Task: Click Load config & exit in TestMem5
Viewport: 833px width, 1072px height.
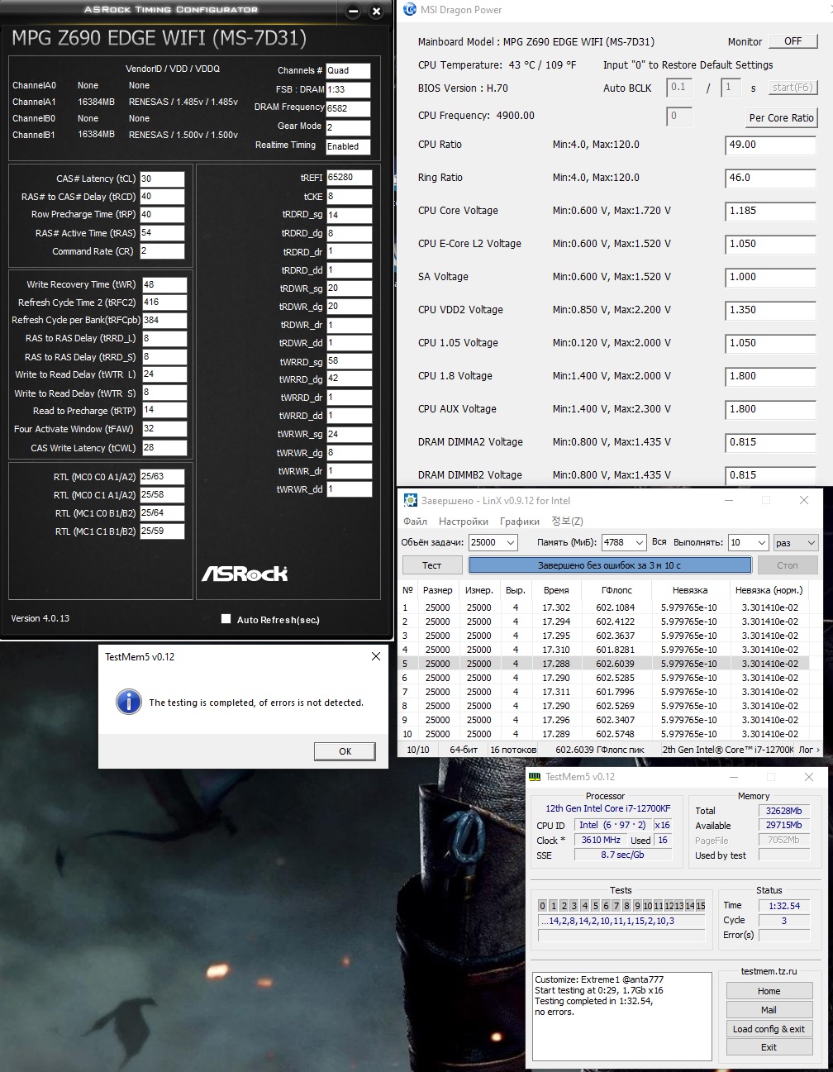Action: pyautogui.click(x=769, y=1029)
